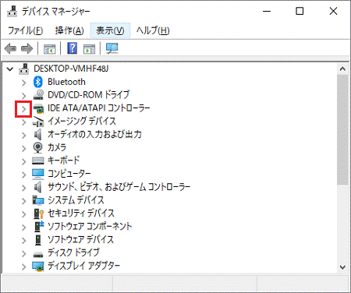Click the DVD/CD-ROM drive icon
This screenshot has width=351, height=293.
[x=38, y=95]
